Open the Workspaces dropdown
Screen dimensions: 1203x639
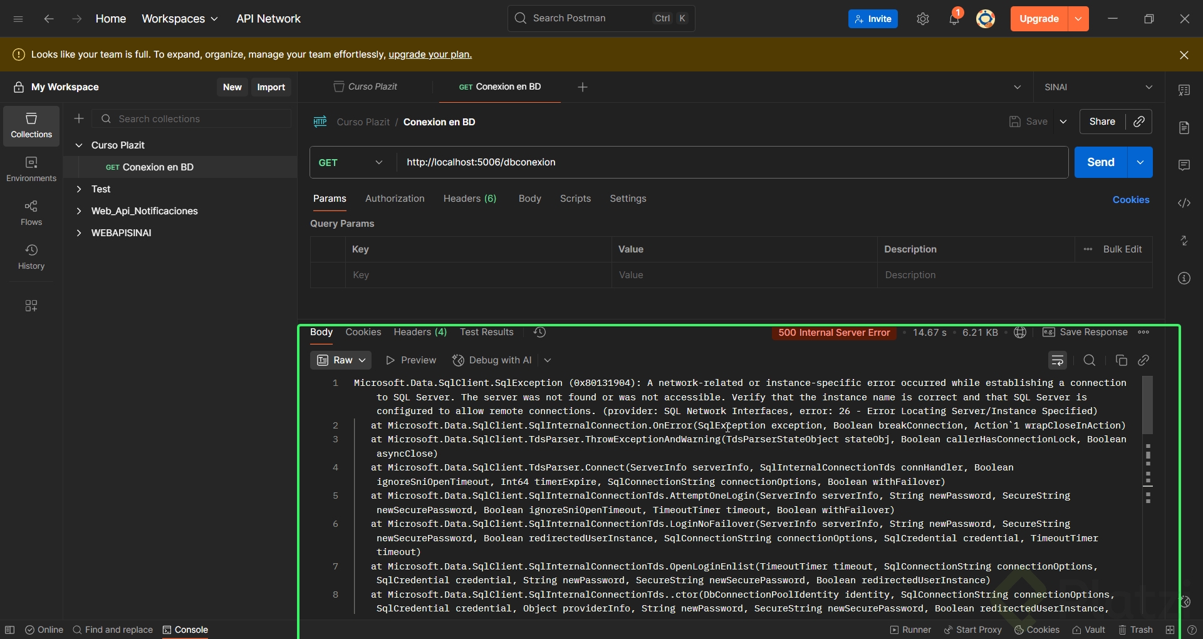(x=180, y=19)
